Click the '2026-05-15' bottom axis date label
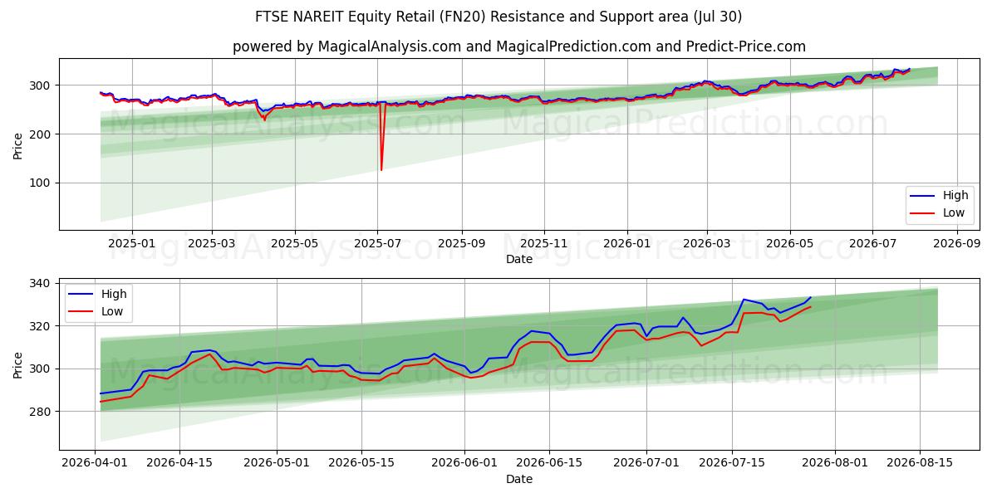The height and width of the screenshot is (498, 997). pos(363,463)
